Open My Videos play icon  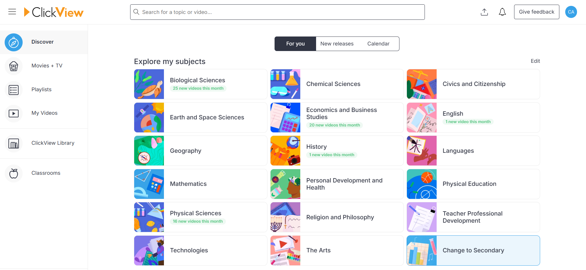point(14,114)
